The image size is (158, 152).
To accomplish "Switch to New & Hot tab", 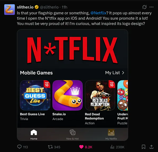I will point(73,134).
